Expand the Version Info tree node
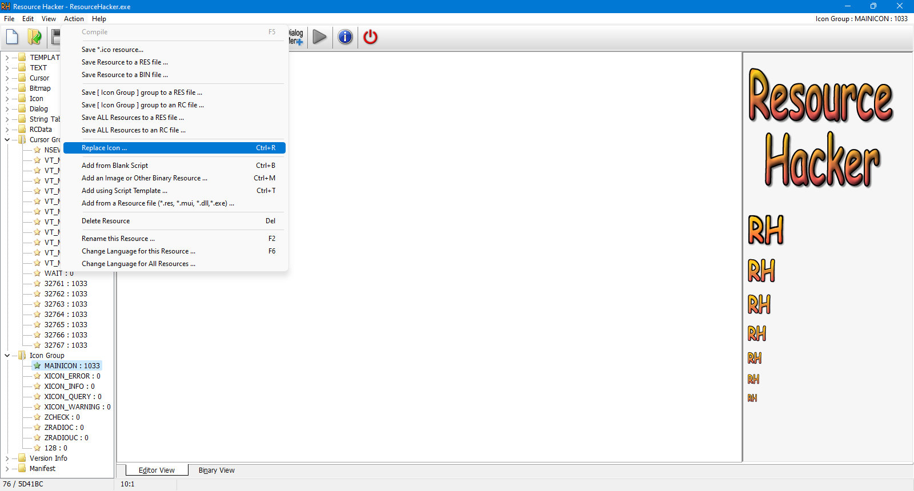The image size is (914, 491). tap(7, 458)
